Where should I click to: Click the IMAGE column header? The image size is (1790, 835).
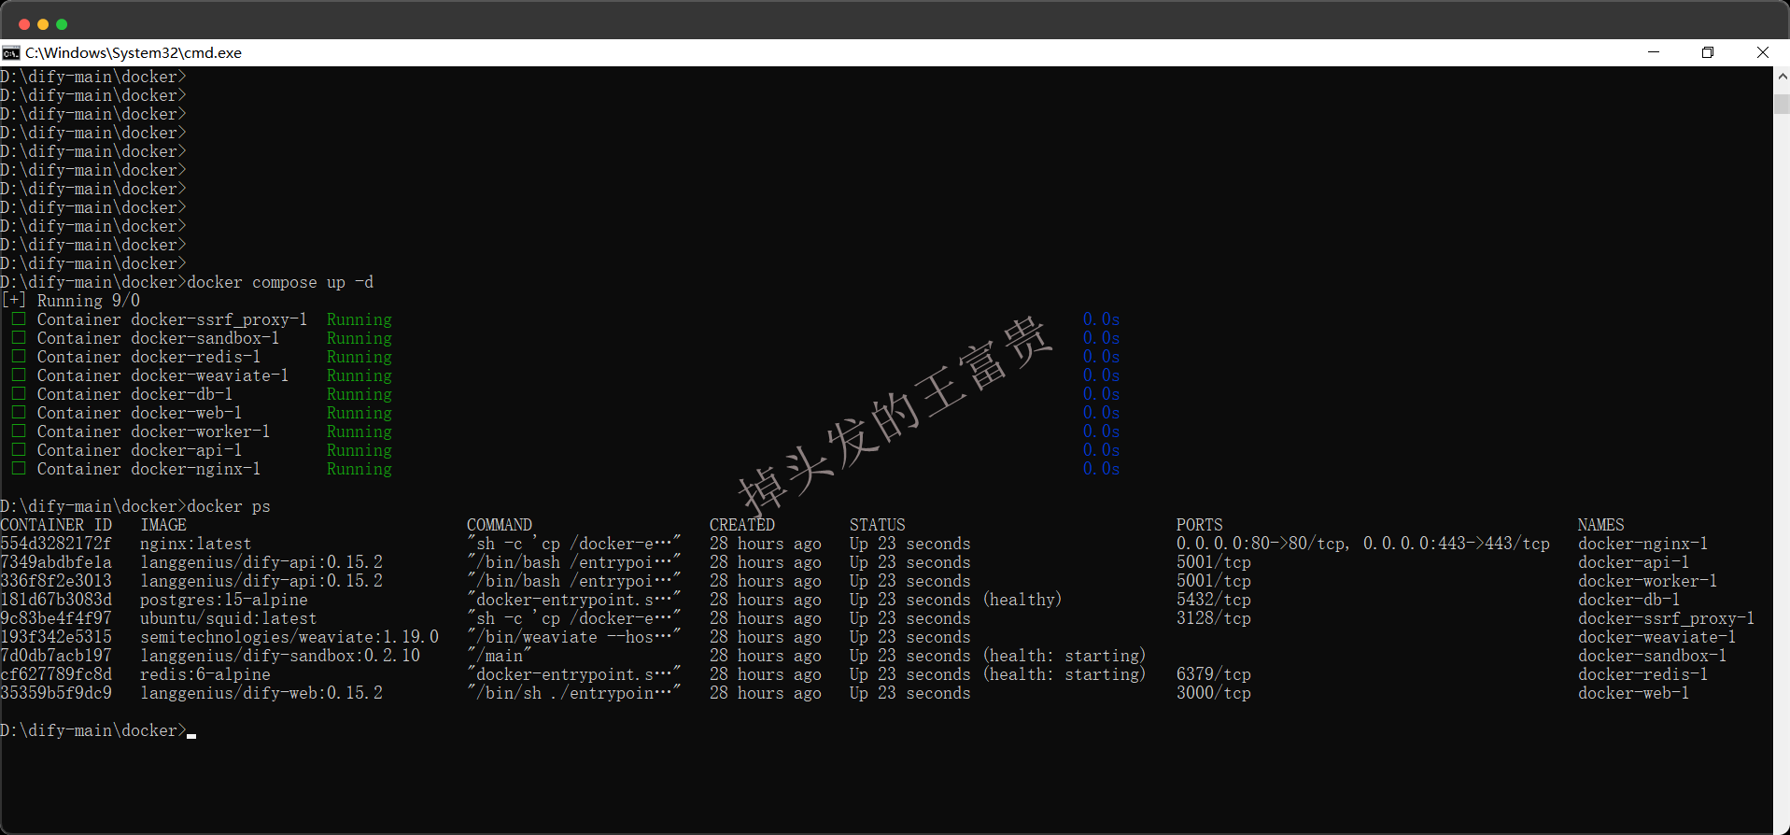point(163,525)
